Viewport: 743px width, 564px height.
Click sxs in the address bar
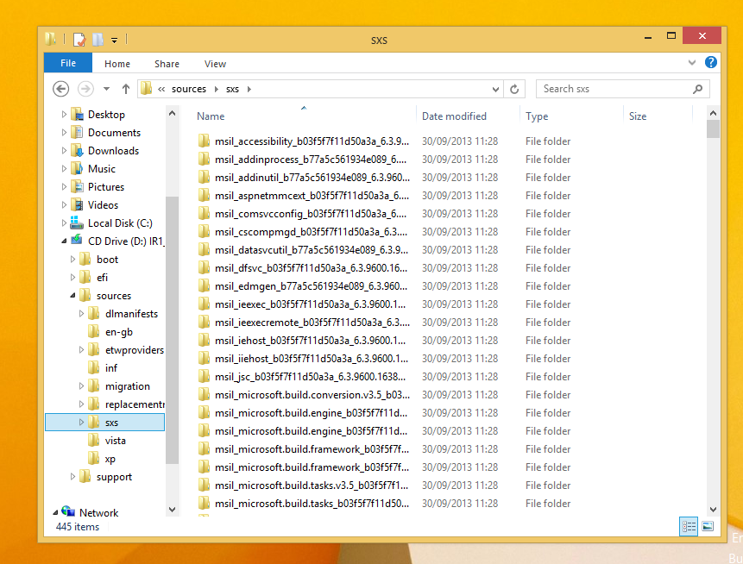pyautogui.click(x=232, y=89)
